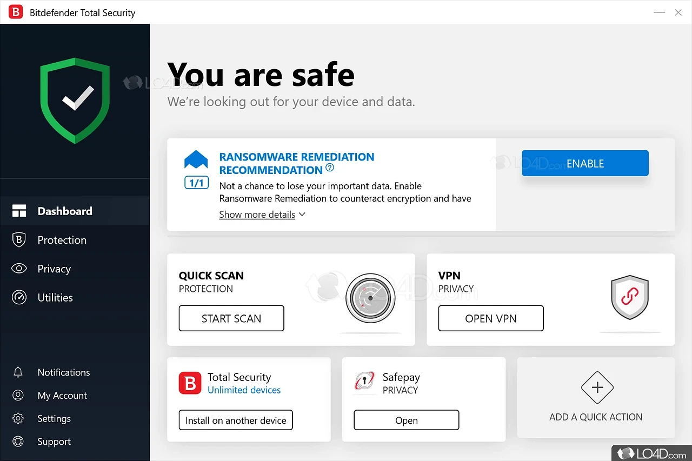Click the Ransomware Remediation help question mark
Viewport: 692px width, 461px height.
pyautogui.click(x=330, y=168)
